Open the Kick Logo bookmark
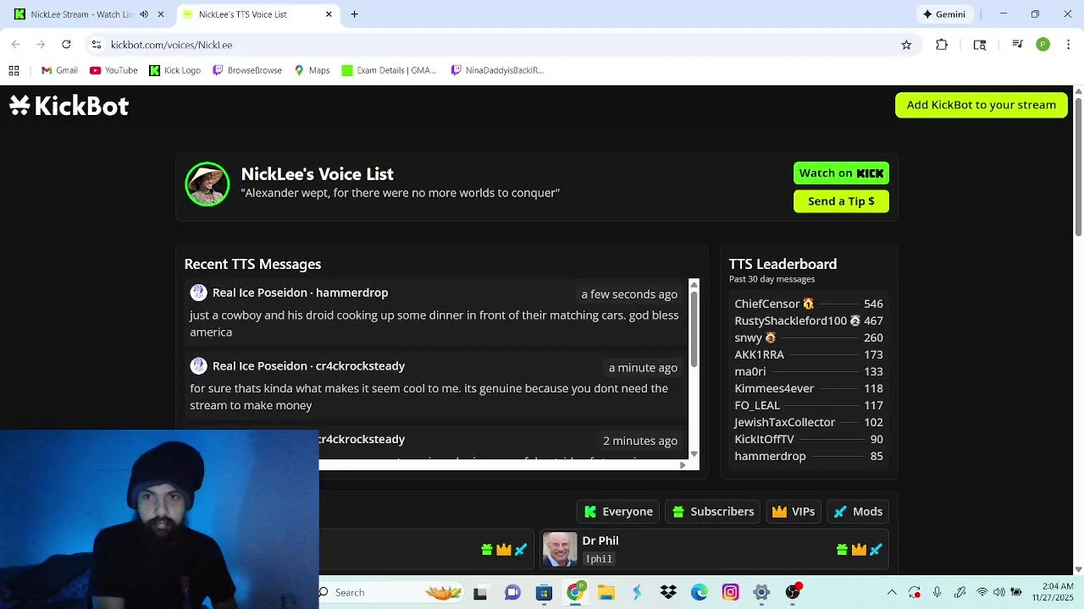The width and height of the screenshot is (1084, 609). tap(175, 70)
